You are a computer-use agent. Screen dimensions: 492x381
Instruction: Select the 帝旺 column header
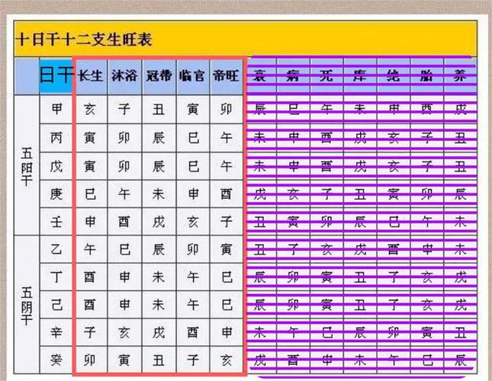pyautogui.click(x=226, y=75)
